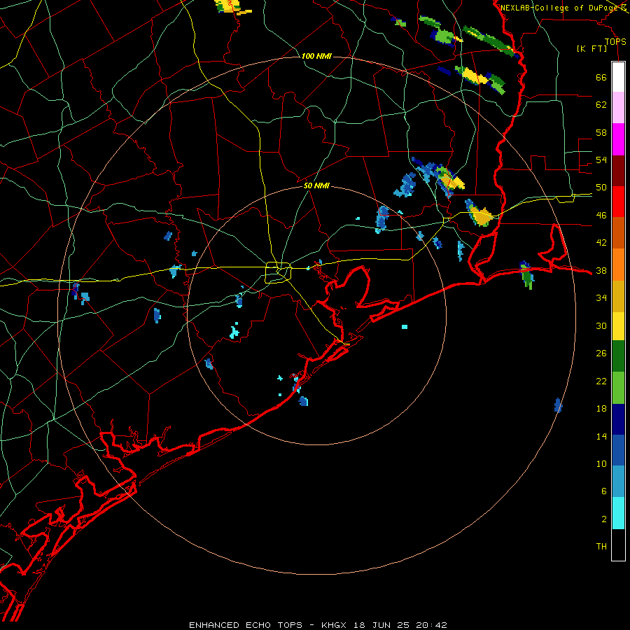Click the "50" legend value

601,188
